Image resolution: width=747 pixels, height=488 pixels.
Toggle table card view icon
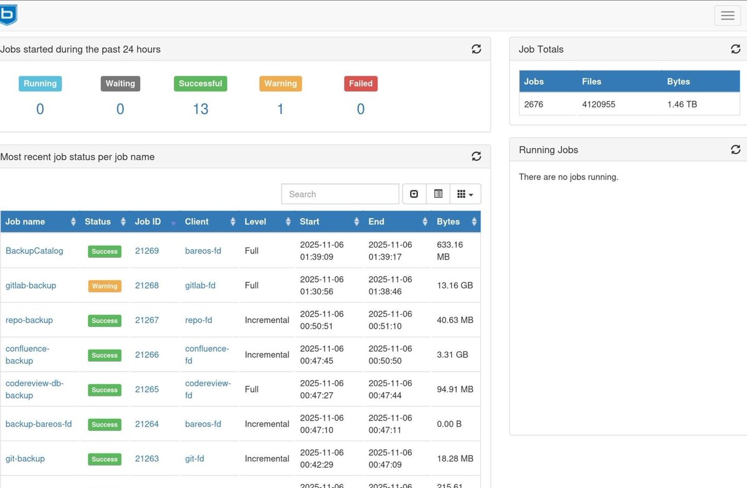coord(438,194)
